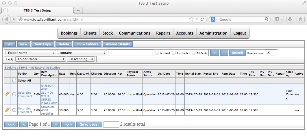
Task: Click the Edit button
Action: pyautogui.click(x=10, y=44)
